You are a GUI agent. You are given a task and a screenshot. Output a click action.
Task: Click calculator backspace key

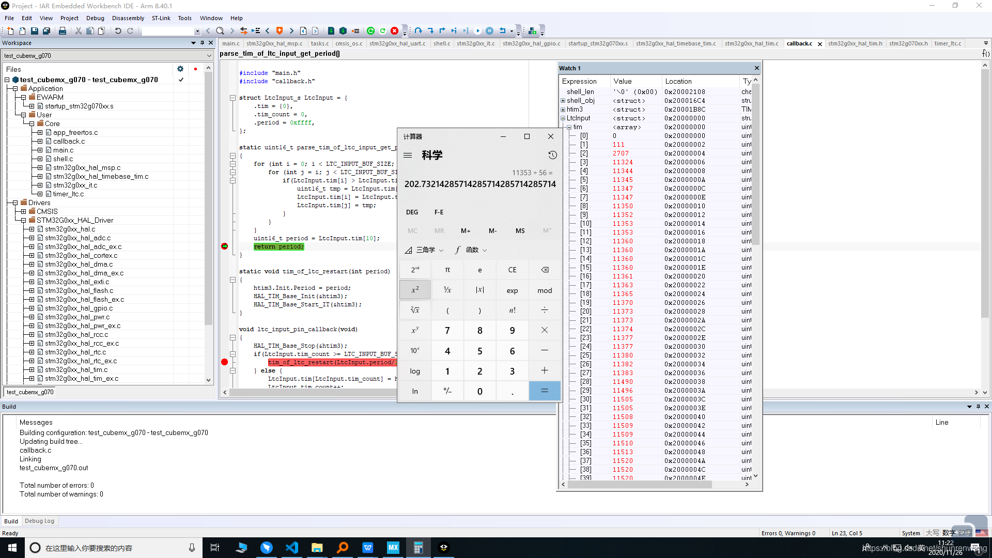(x=545, y=270)
